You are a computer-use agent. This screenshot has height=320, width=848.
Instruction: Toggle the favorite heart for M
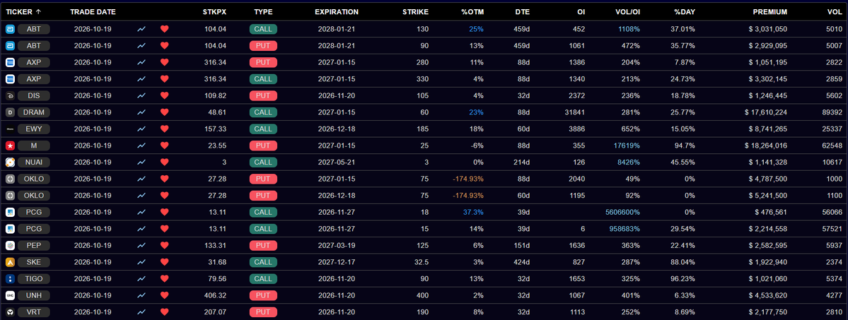click(x=165, y=146)
